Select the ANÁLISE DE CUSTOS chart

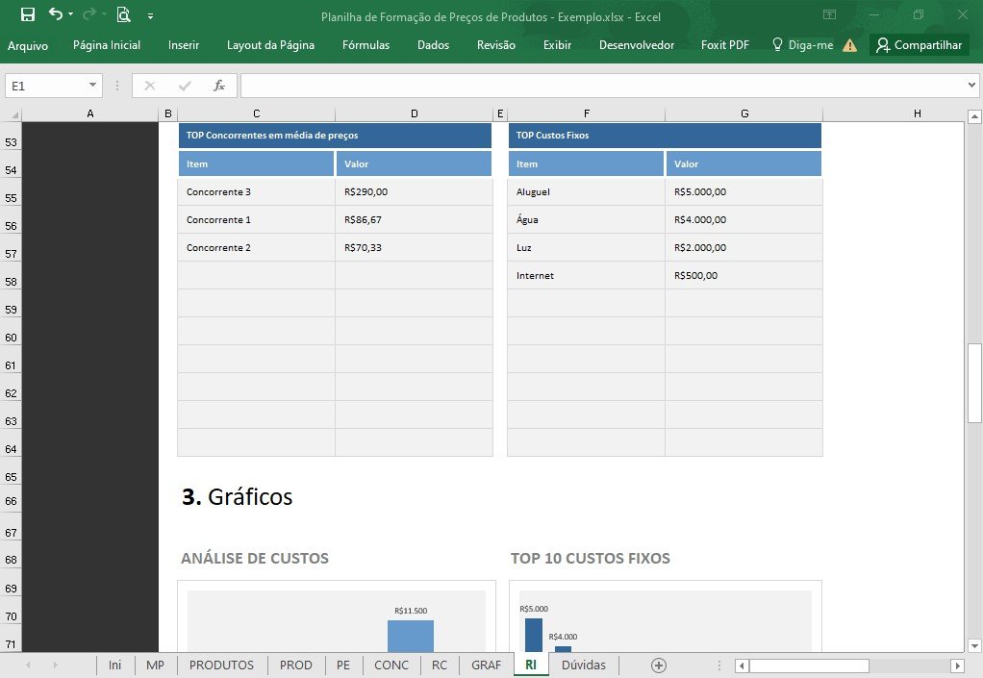(337, 616)
